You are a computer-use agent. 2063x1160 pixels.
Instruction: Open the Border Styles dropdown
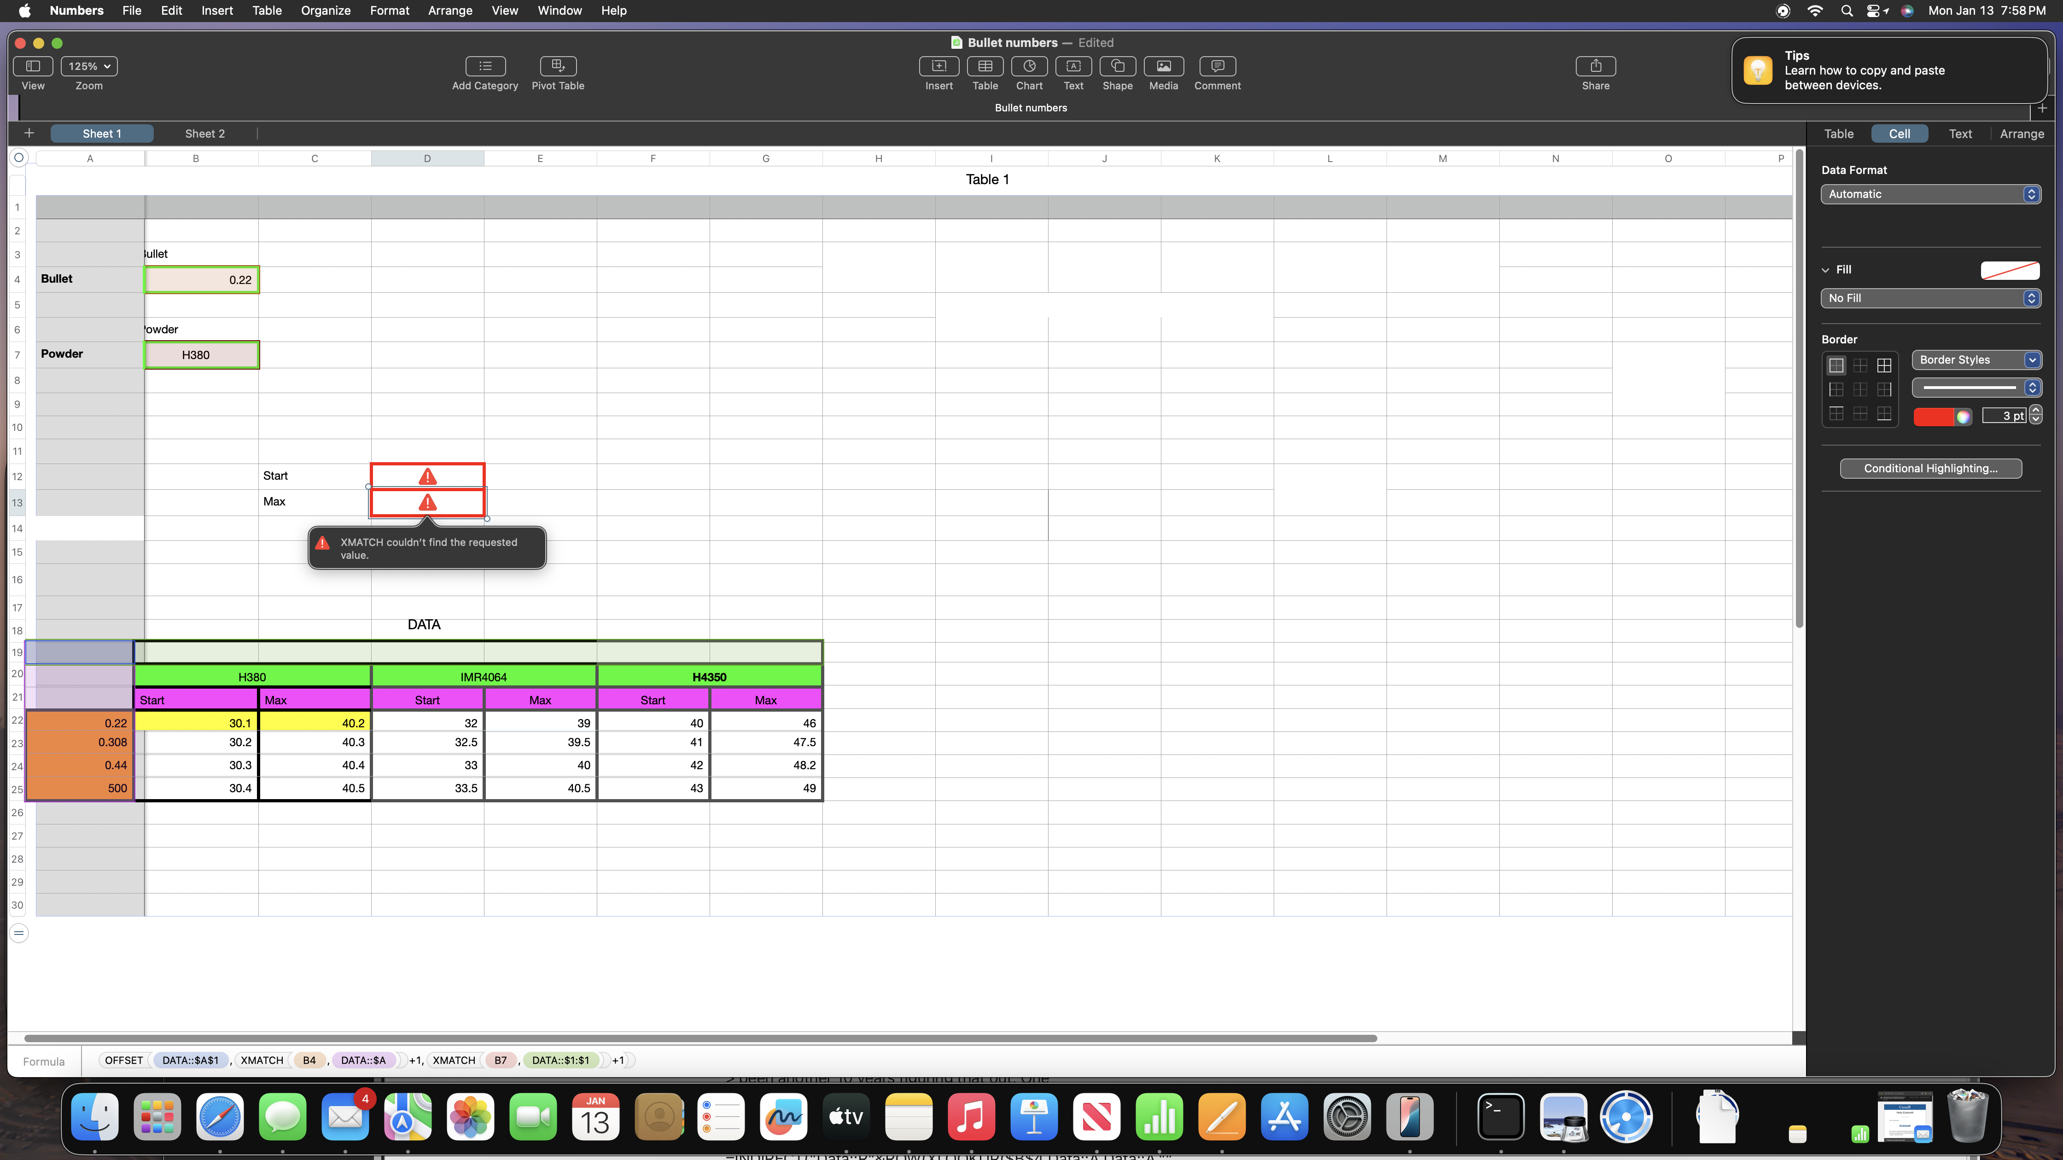tap(1975, 360)
